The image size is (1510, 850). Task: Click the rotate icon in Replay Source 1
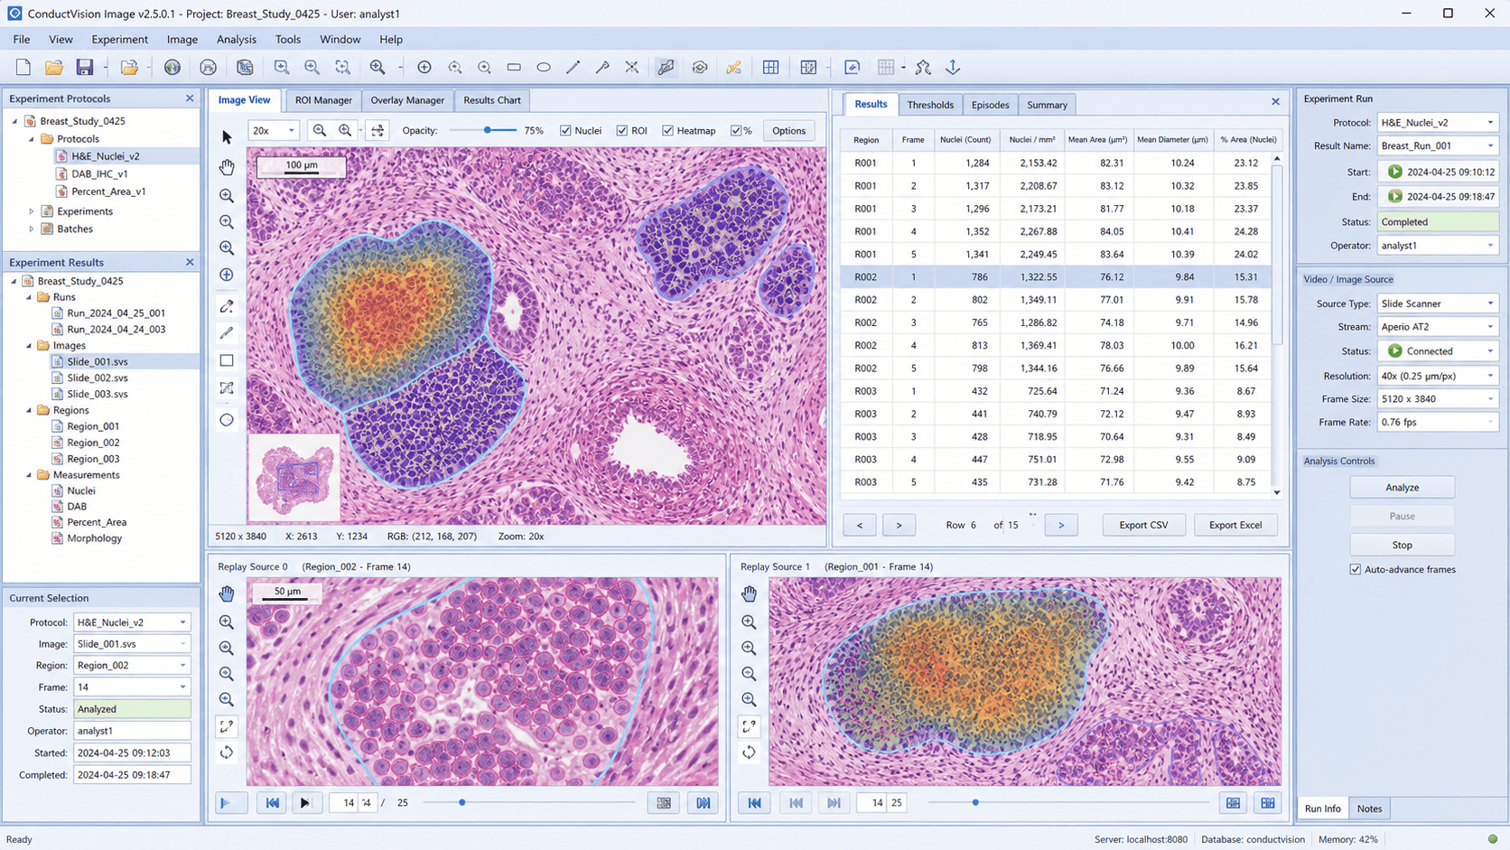pyautogui.click(x=749, y=752)
